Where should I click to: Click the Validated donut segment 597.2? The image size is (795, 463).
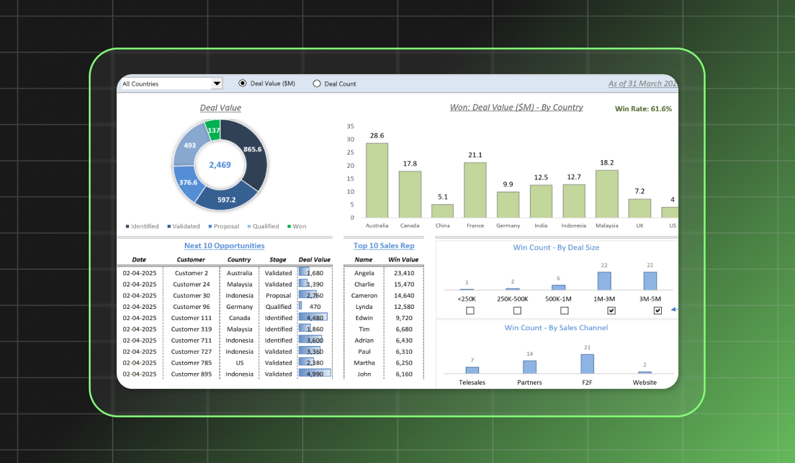pyautogui.click(x=225, y=200)
